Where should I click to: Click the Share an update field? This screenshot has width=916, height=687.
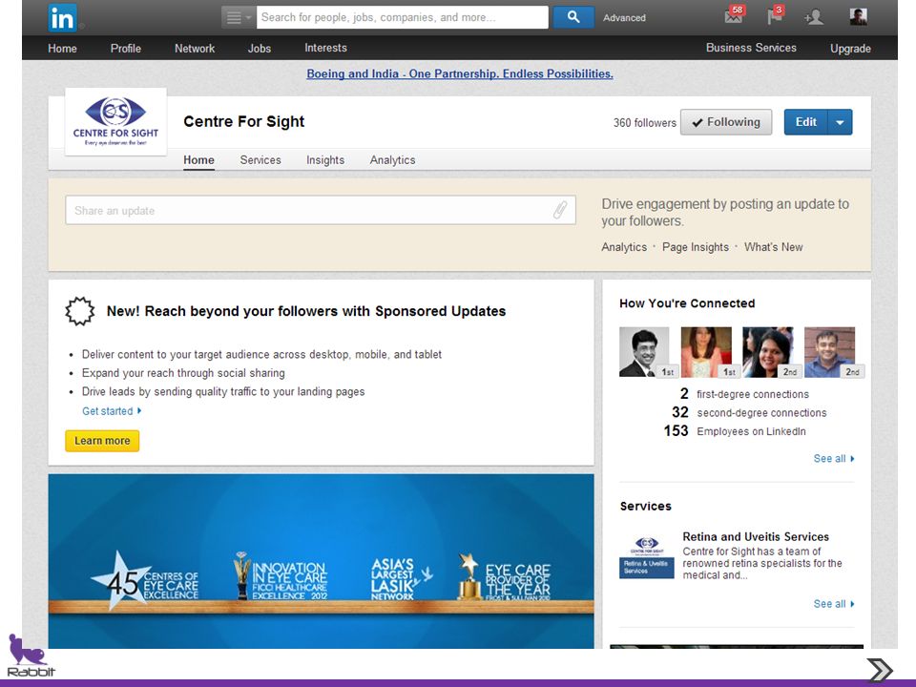coord(321,210)
